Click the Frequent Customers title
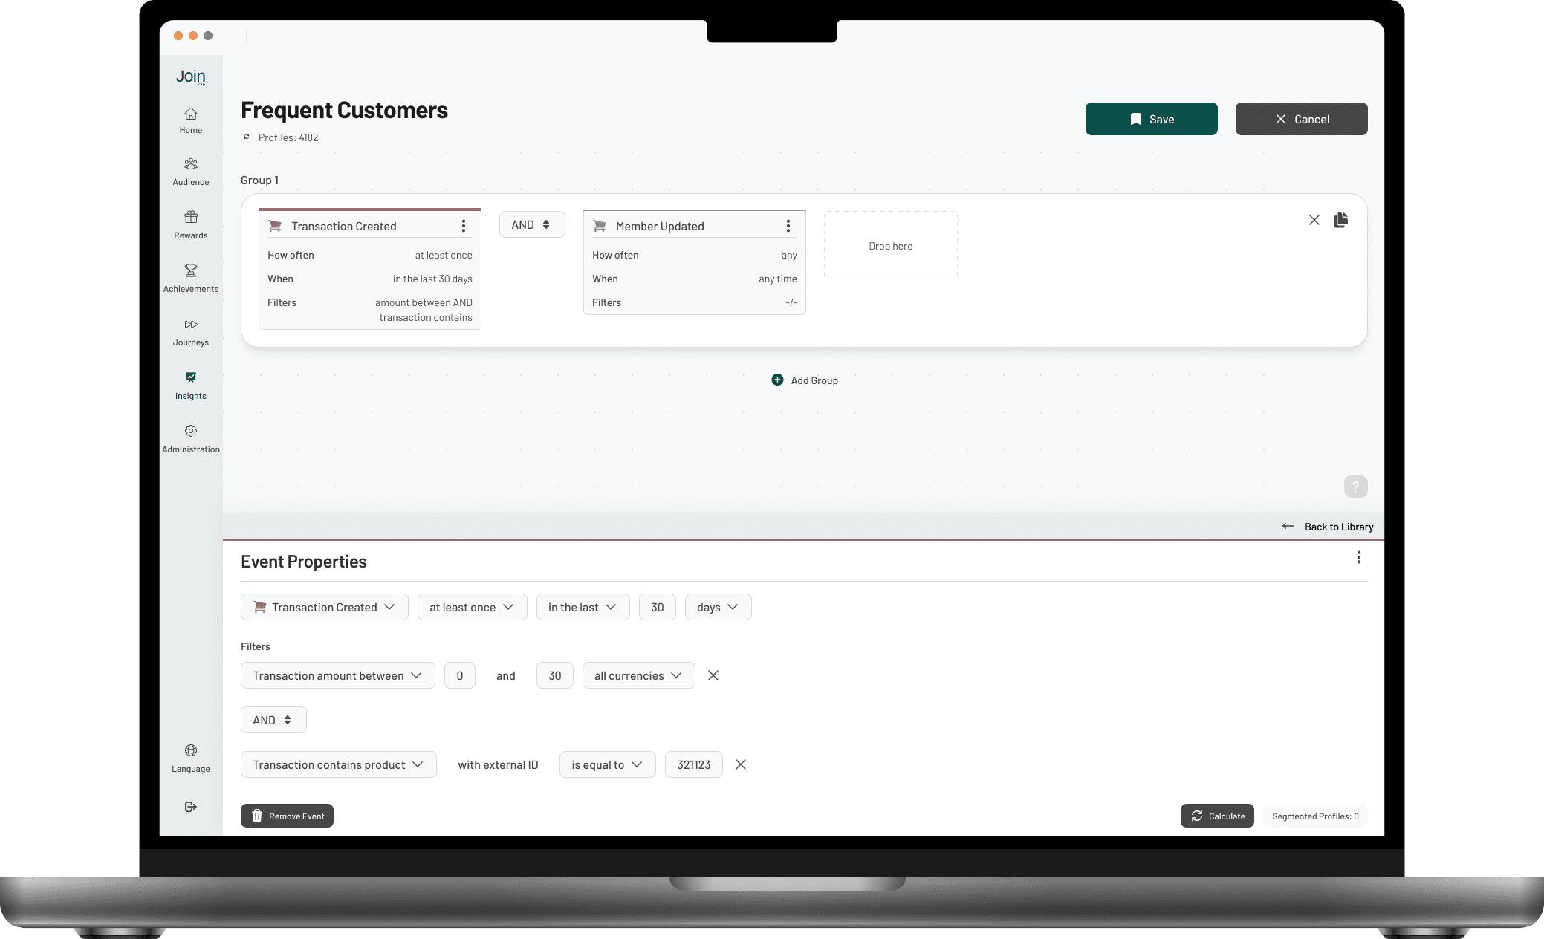Image resolution: width=1544 pixels, height=939 pixels. click(x=344, y=110)
